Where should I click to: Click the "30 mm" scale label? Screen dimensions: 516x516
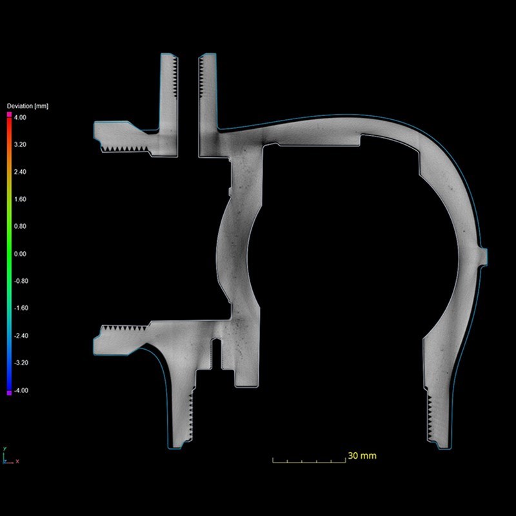pos(362,456)
